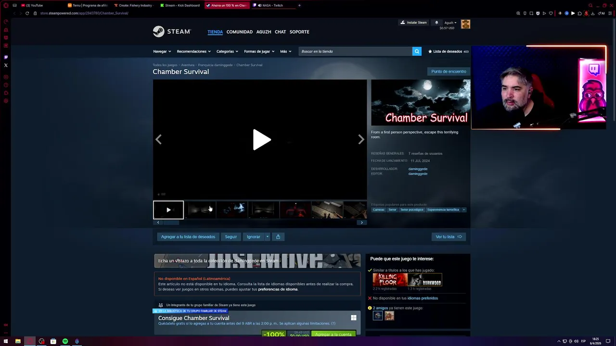Open a new browser tab
Image resolution: width=616 pixels, height=346 pixels.
[299, 5]
